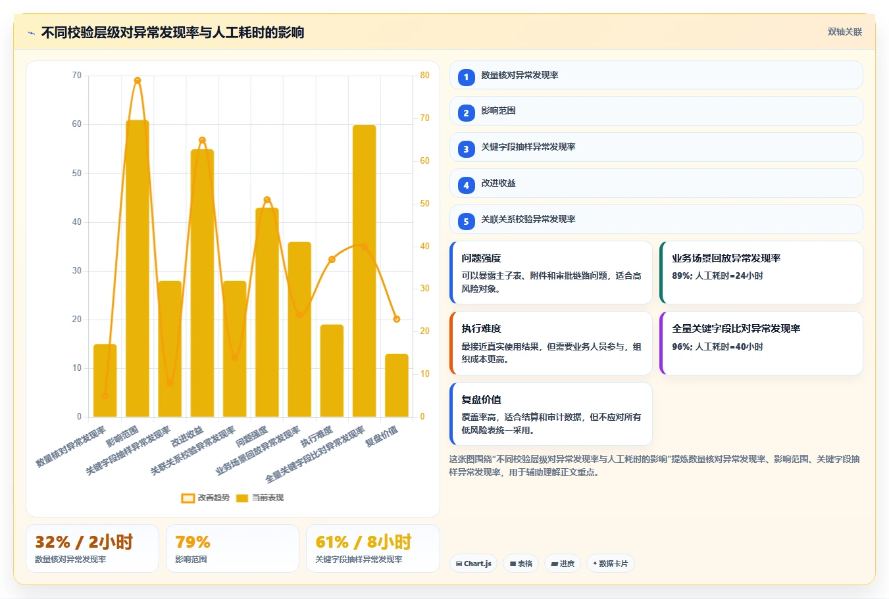Click the lightning icon beside the title
This screenshot has height=599, width=889.
click(31, 33)
